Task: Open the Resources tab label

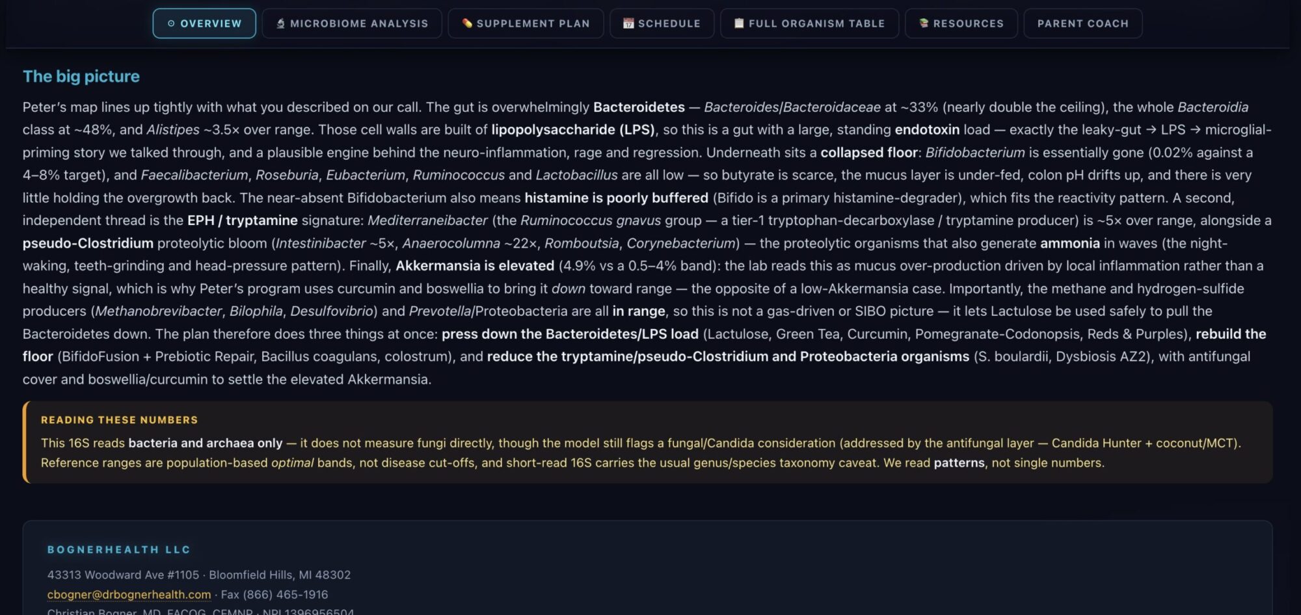Action: click(968, 23)
